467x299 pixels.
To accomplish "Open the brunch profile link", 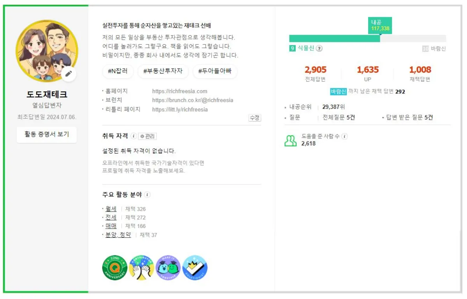I will [192, 100].
